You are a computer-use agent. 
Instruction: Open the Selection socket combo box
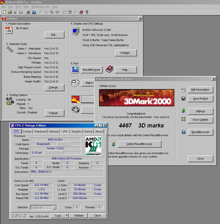(43, 207)
